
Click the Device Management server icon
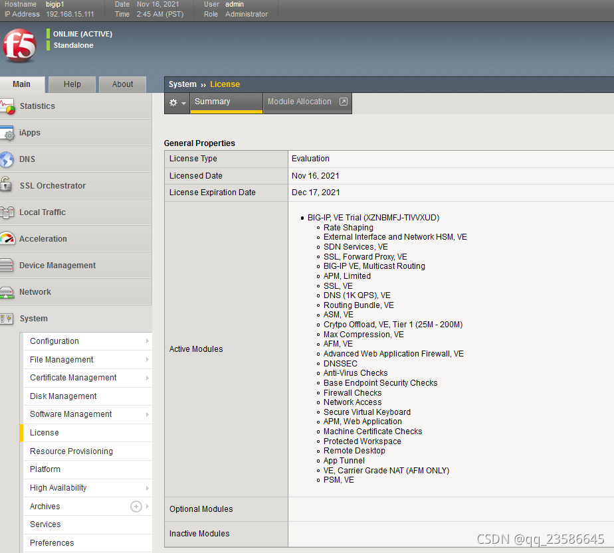click(7, 265)
